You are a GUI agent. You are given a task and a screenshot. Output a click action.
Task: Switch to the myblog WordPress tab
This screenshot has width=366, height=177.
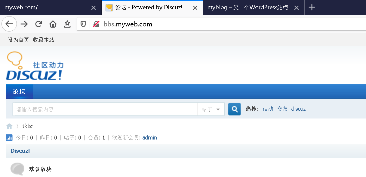254,7
